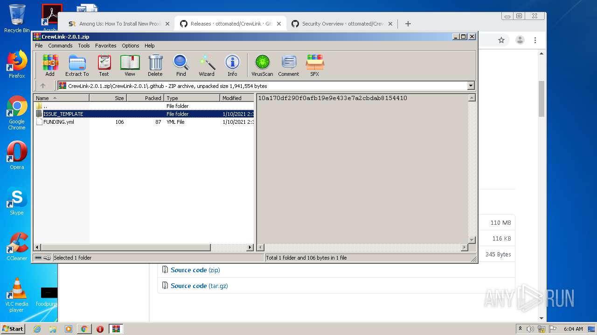
Task: Bookmark this page with the star
Action: [x=501, y=40]
